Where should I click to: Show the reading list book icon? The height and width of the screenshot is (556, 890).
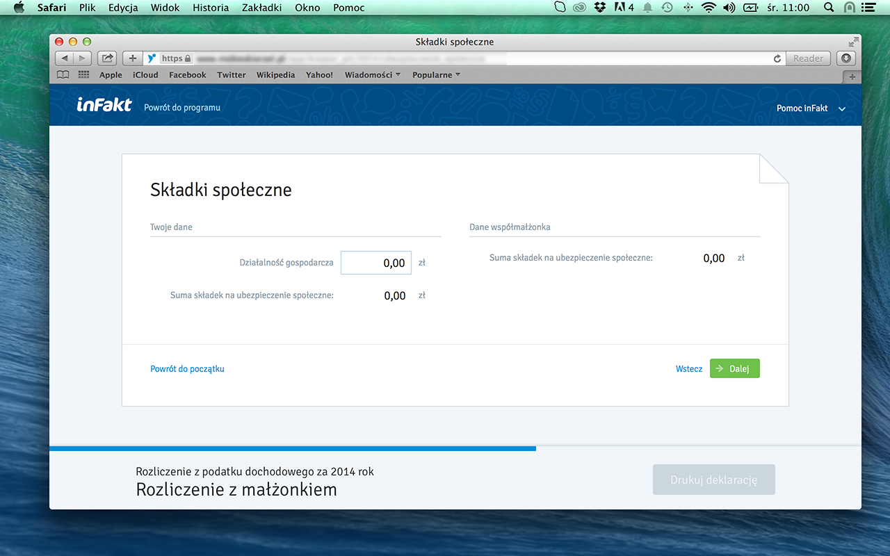tap(63, 75)
